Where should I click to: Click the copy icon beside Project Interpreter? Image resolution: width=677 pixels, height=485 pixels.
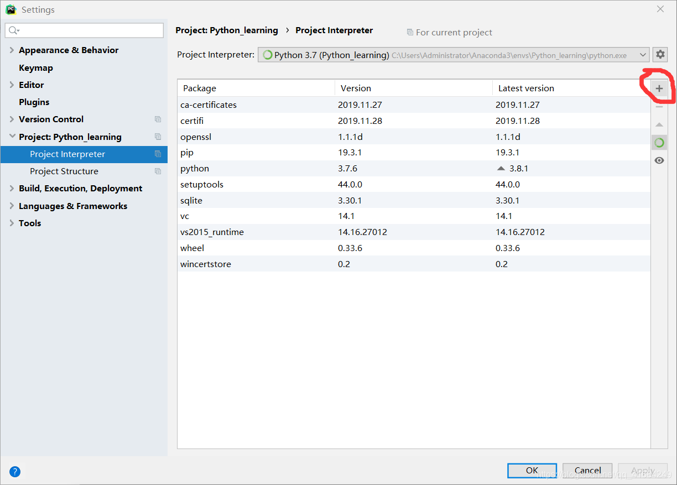158,154
